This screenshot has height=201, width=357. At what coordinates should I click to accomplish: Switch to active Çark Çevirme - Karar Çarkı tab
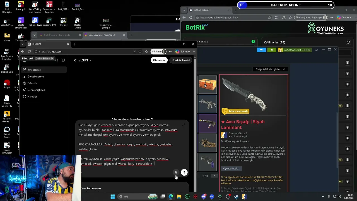[x=105, y=35]
